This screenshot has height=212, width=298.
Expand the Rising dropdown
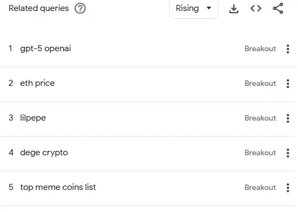tap(194, 9)
